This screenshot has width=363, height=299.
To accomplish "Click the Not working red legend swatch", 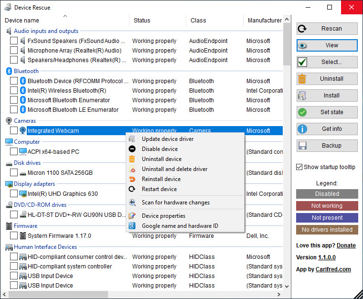I will coord(327,206).
